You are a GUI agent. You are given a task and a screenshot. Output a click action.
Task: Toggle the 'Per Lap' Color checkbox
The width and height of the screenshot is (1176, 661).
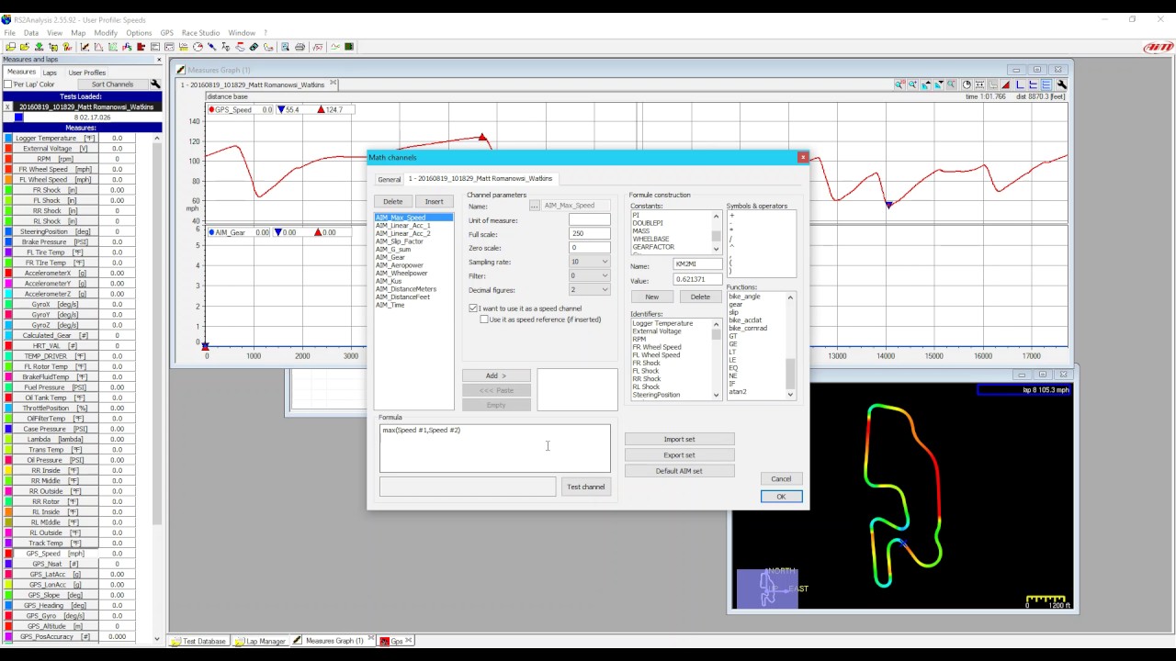[8, 84]
